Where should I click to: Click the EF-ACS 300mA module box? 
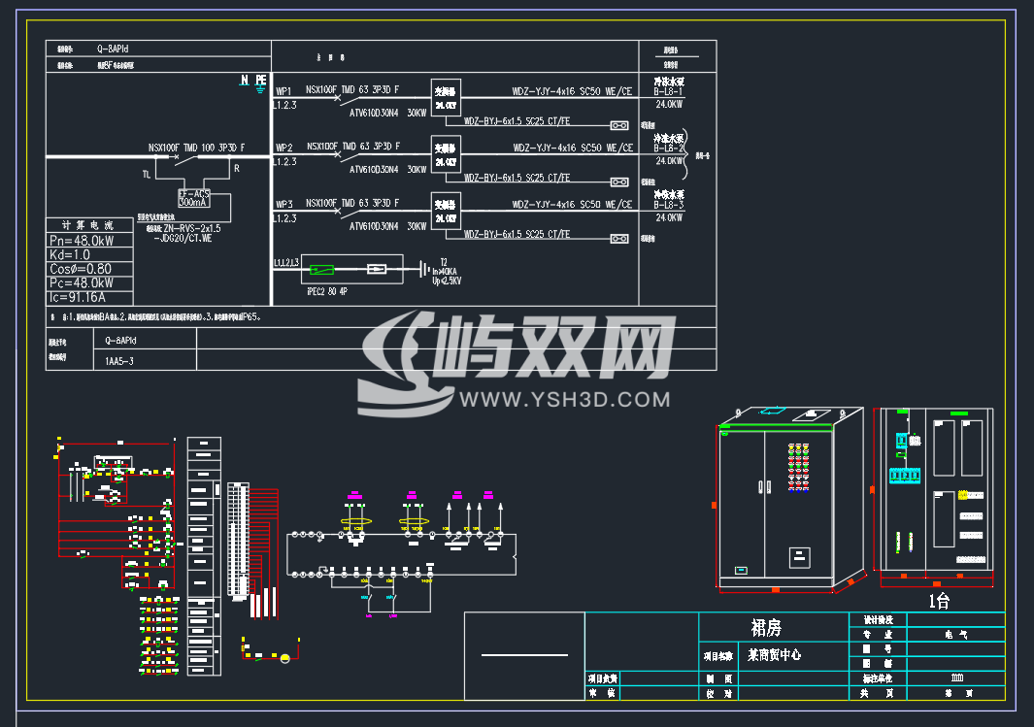click(x=194, y=198)
